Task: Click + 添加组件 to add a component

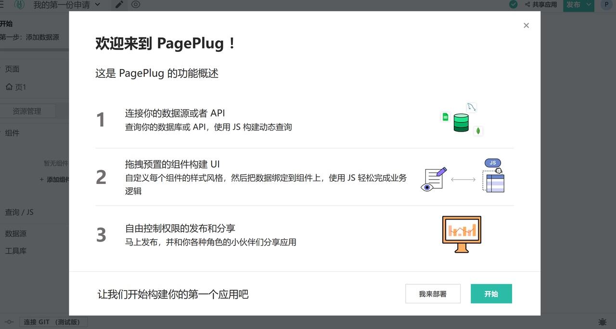Action: [x=54, y=179]
